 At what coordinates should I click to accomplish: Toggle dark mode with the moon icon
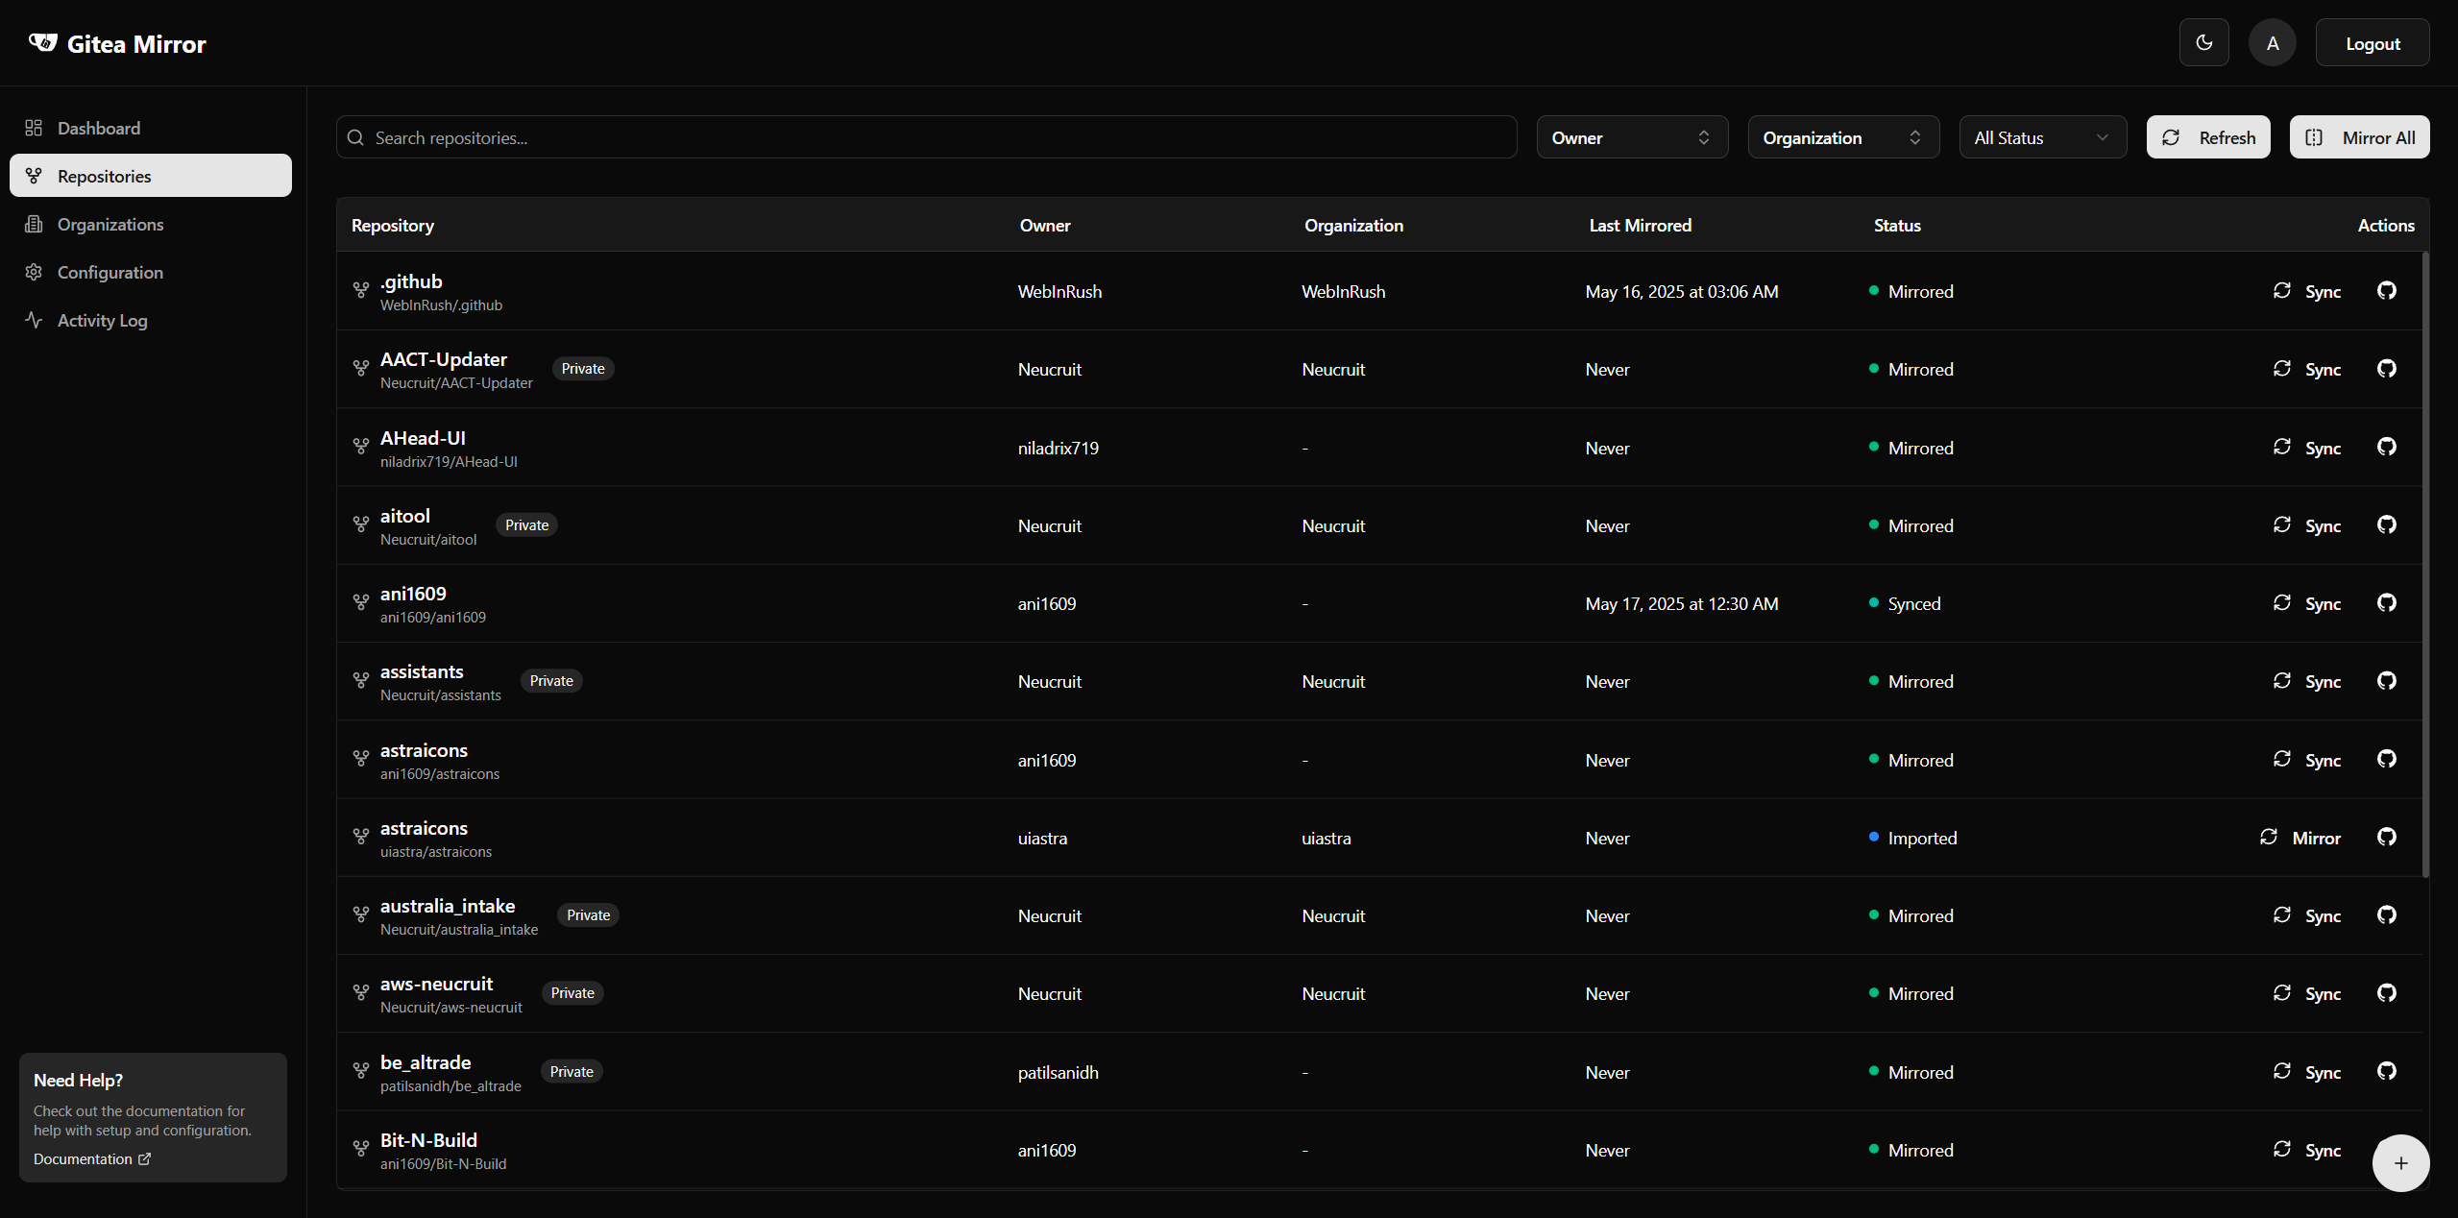coord(2203,43)
